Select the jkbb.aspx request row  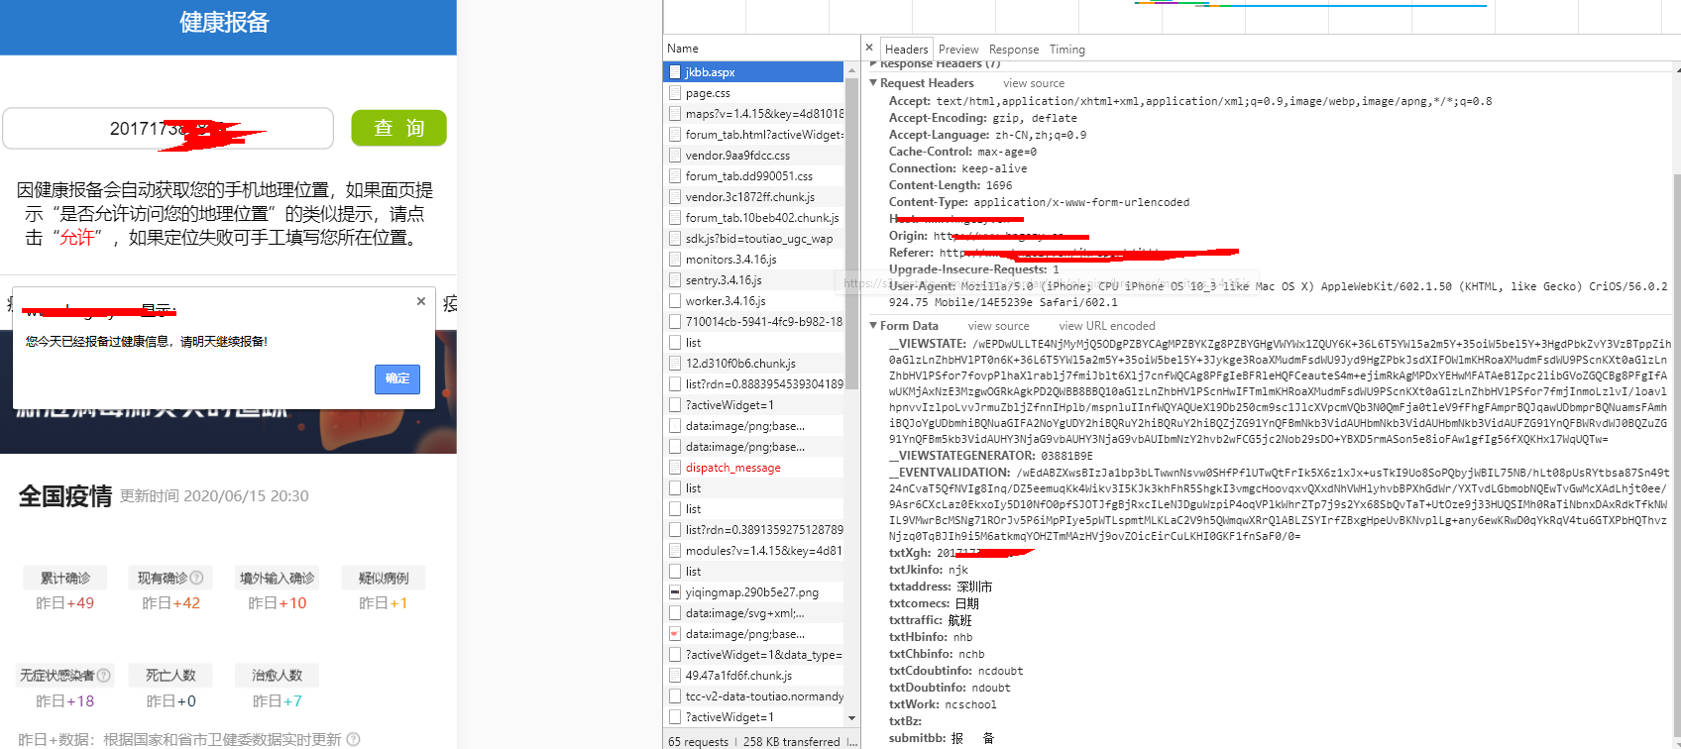coord(753,72)
